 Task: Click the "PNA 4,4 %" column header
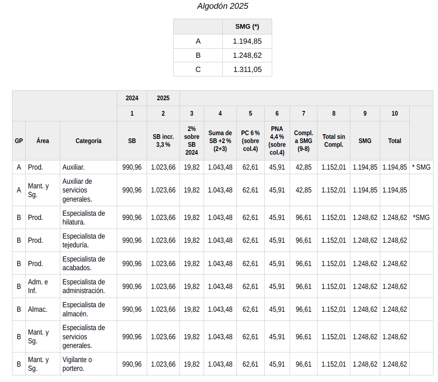277,141
